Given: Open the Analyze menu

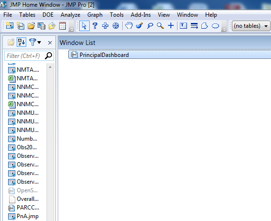Looking at the screenshot, I should pos(70,15).
